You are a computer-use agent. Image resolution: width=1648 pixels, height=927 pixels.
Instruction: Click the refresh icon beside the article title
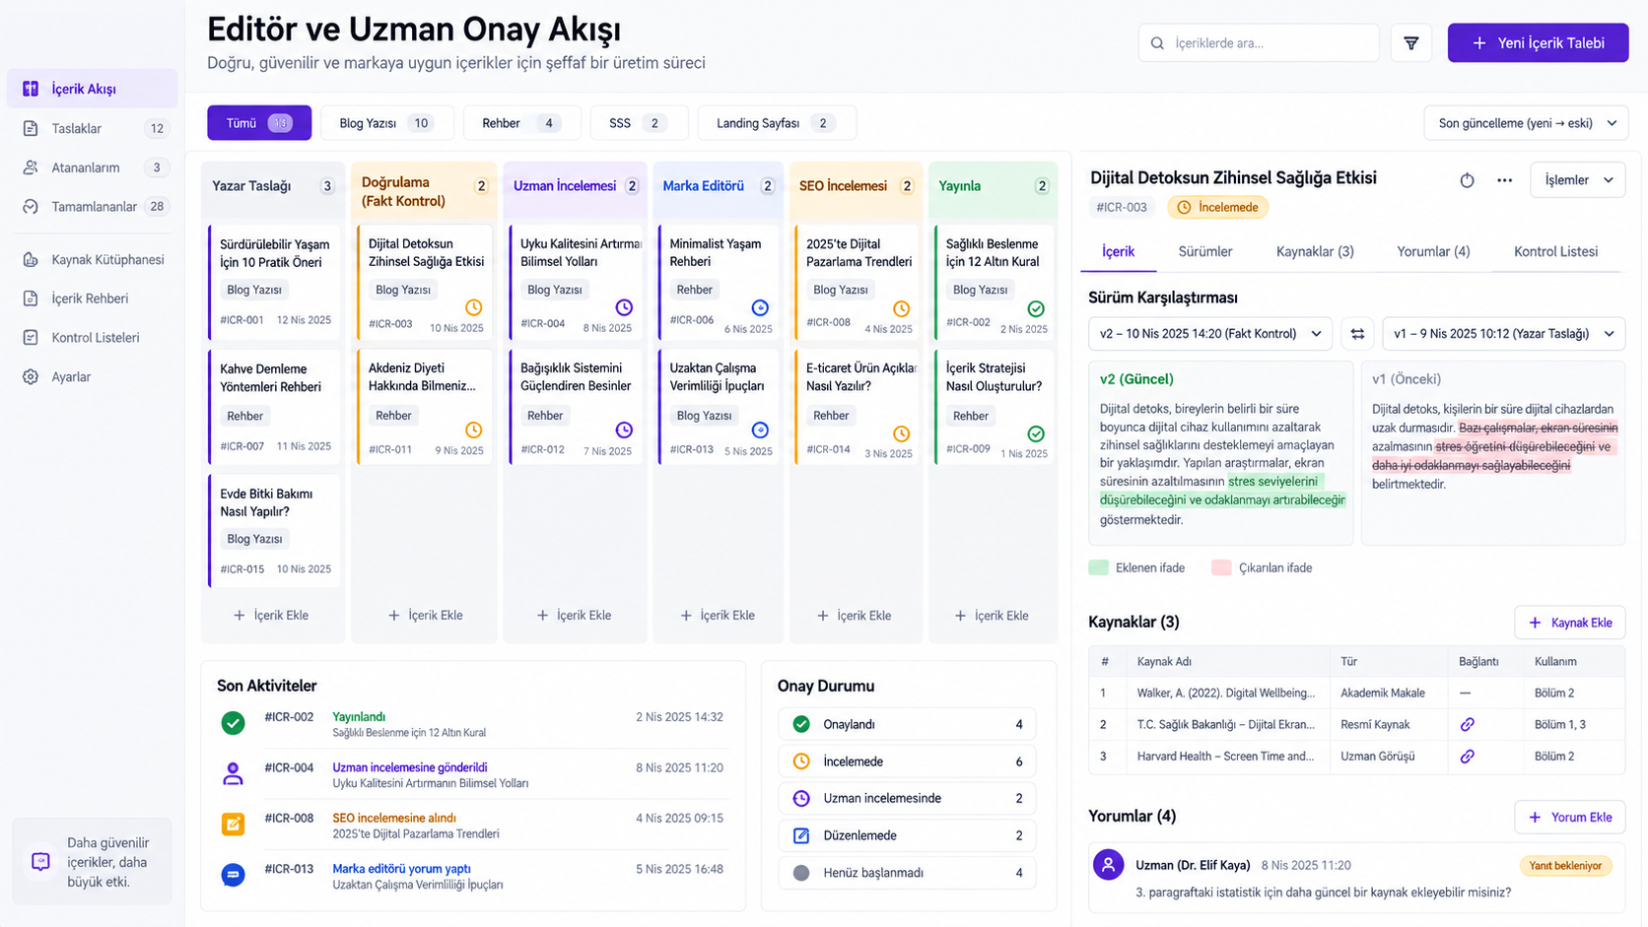[x=1467, y=180]
